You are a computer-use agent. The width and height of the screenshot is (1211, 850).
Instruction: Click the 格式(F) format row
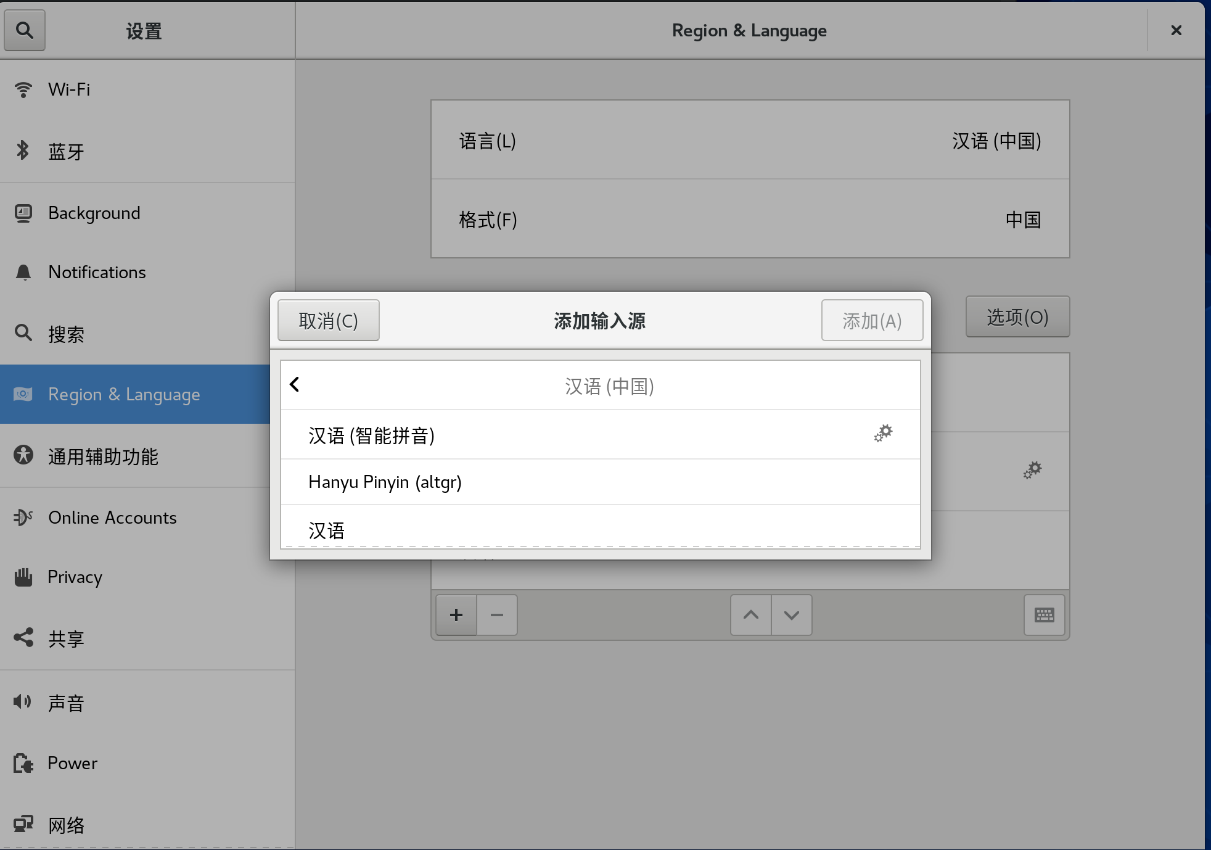click(749, 219)
